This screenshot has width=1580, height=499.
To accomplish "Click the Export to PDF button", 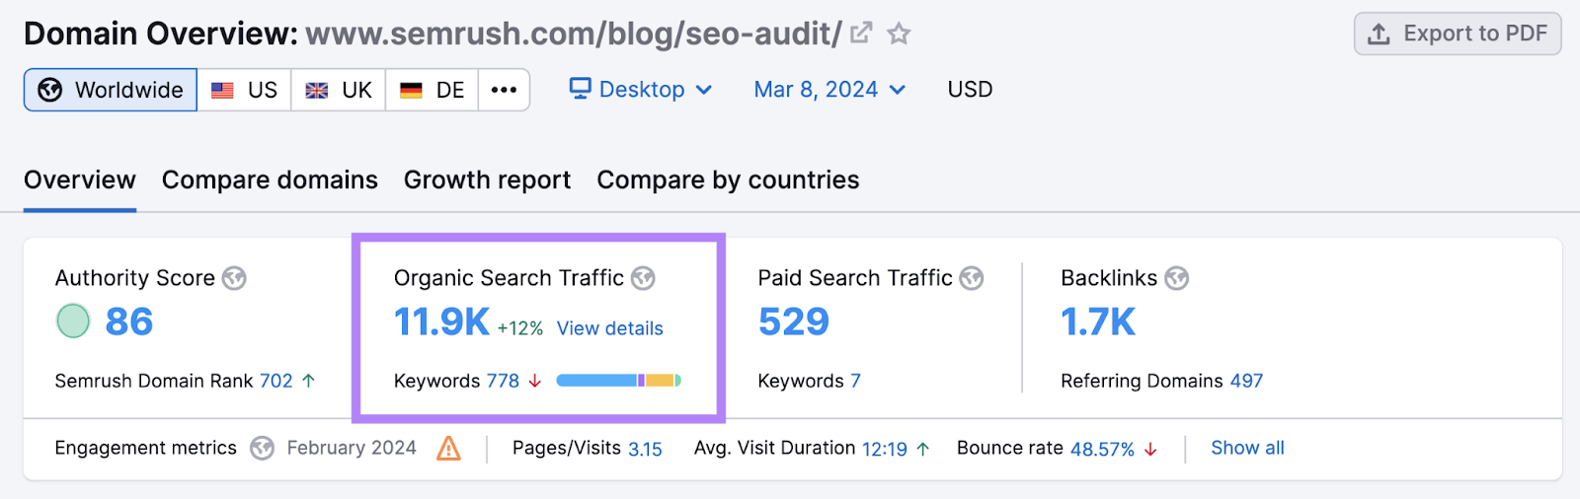I will pos(1457,34).
